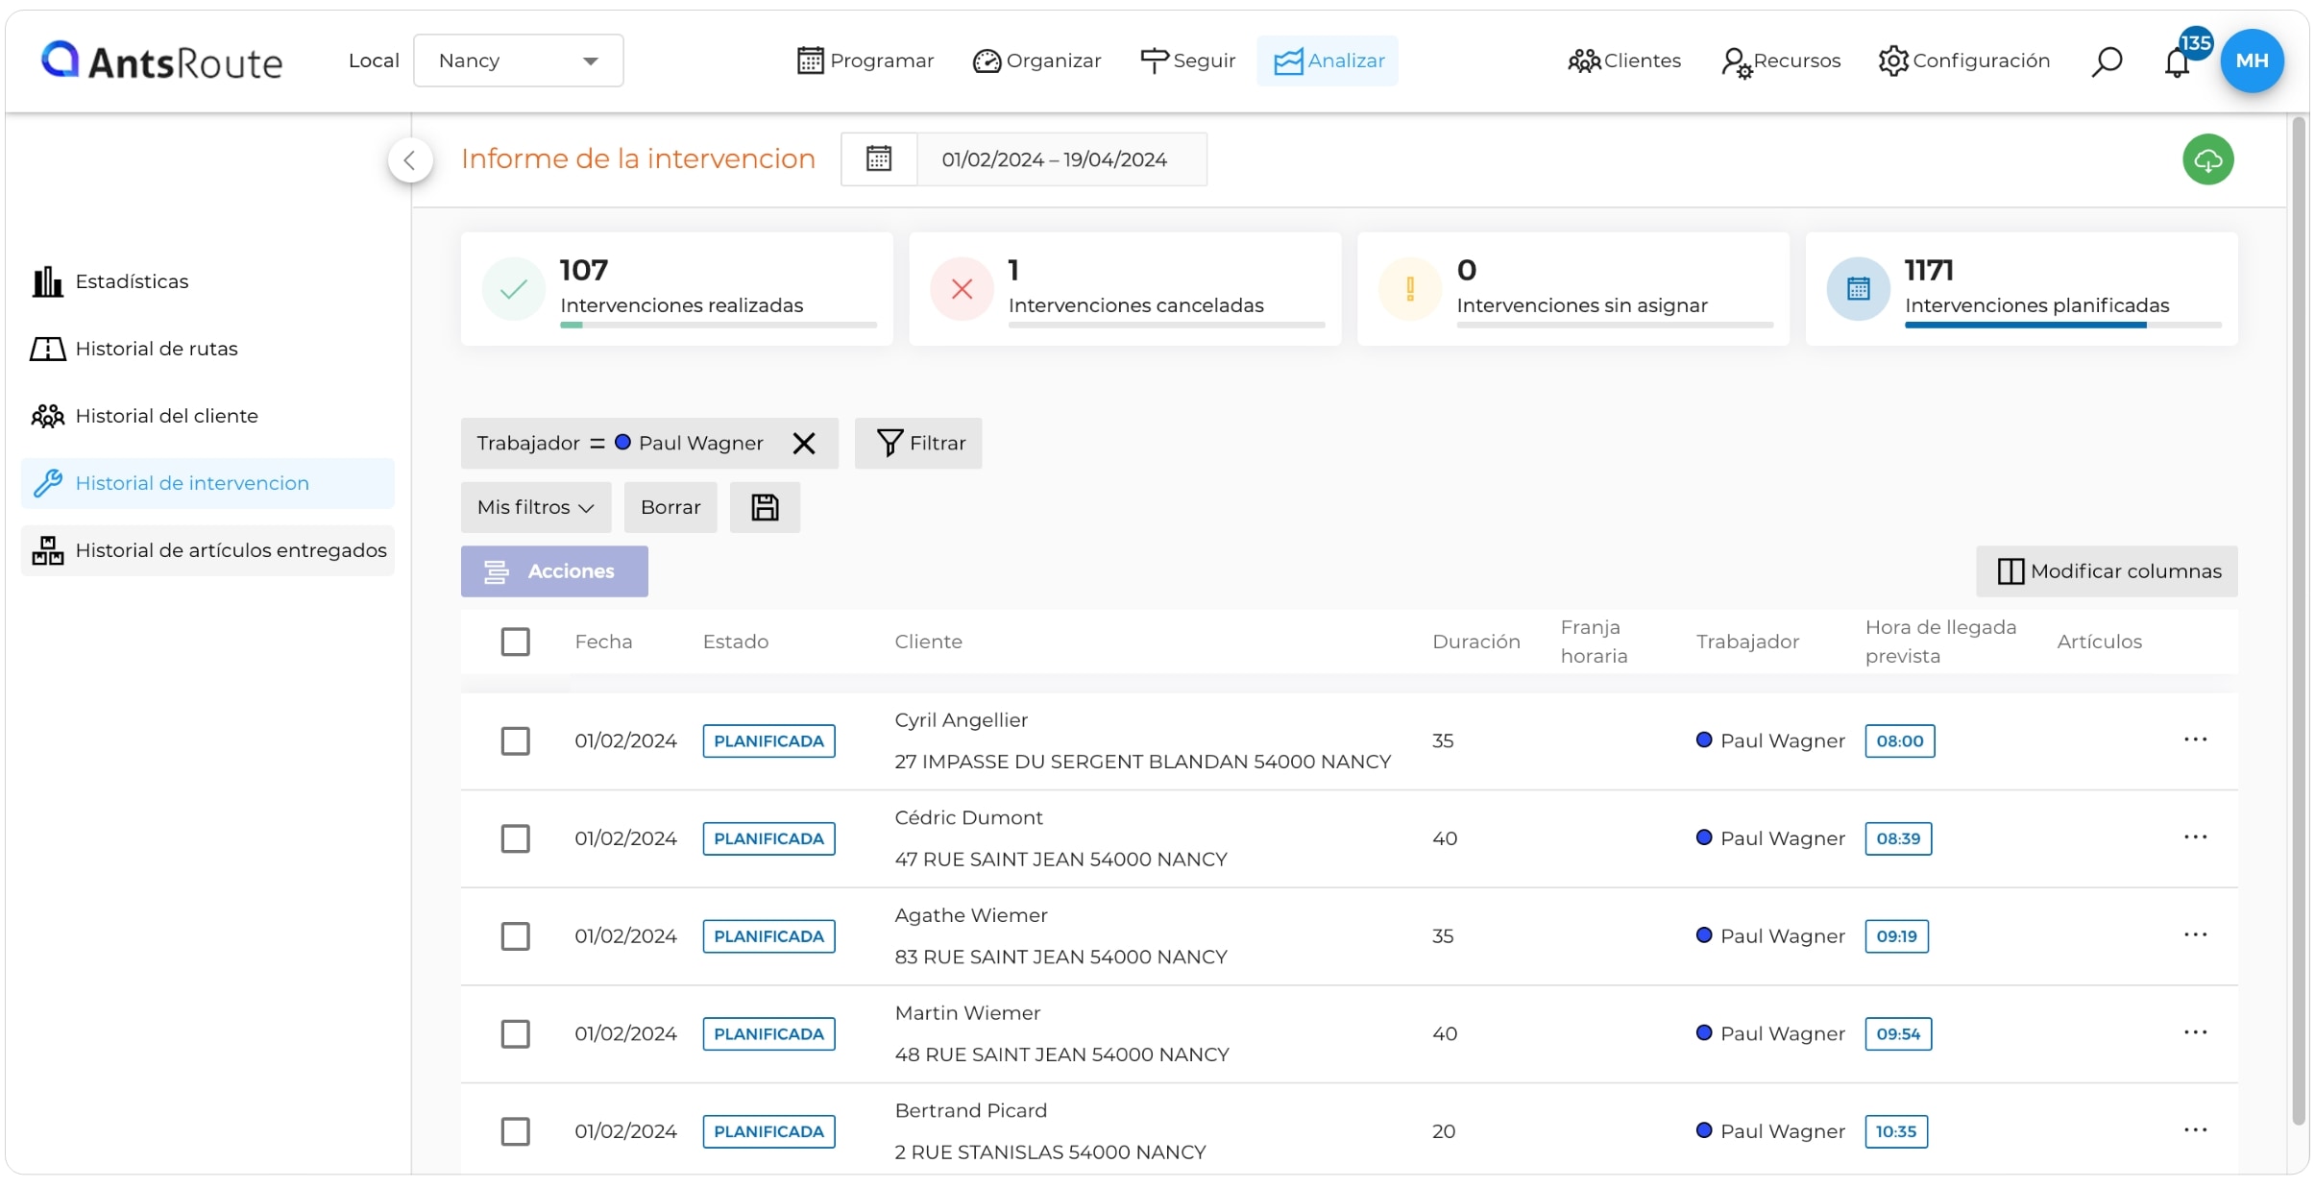Save current filter with the floppy disk icon
The image size is (2315, 1188).
click(765, 507)
